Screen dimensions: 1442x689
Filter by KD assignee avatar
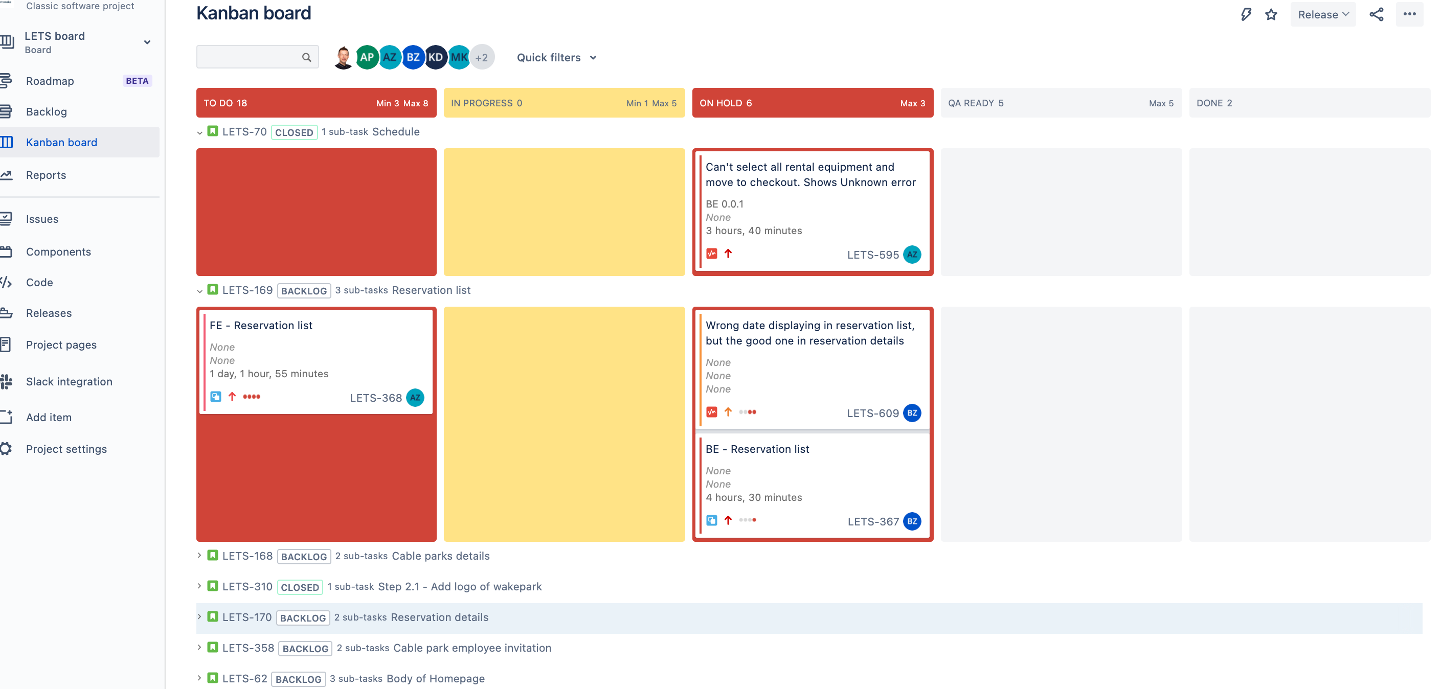pos(436,57)
